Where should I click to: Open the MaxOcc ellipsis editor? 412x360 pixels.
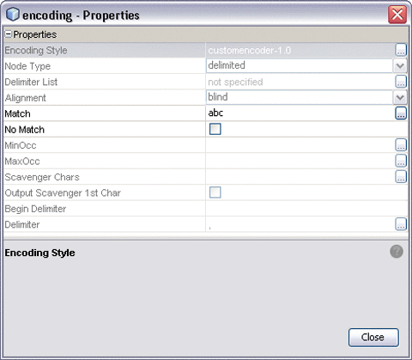[x=401, y=161]
